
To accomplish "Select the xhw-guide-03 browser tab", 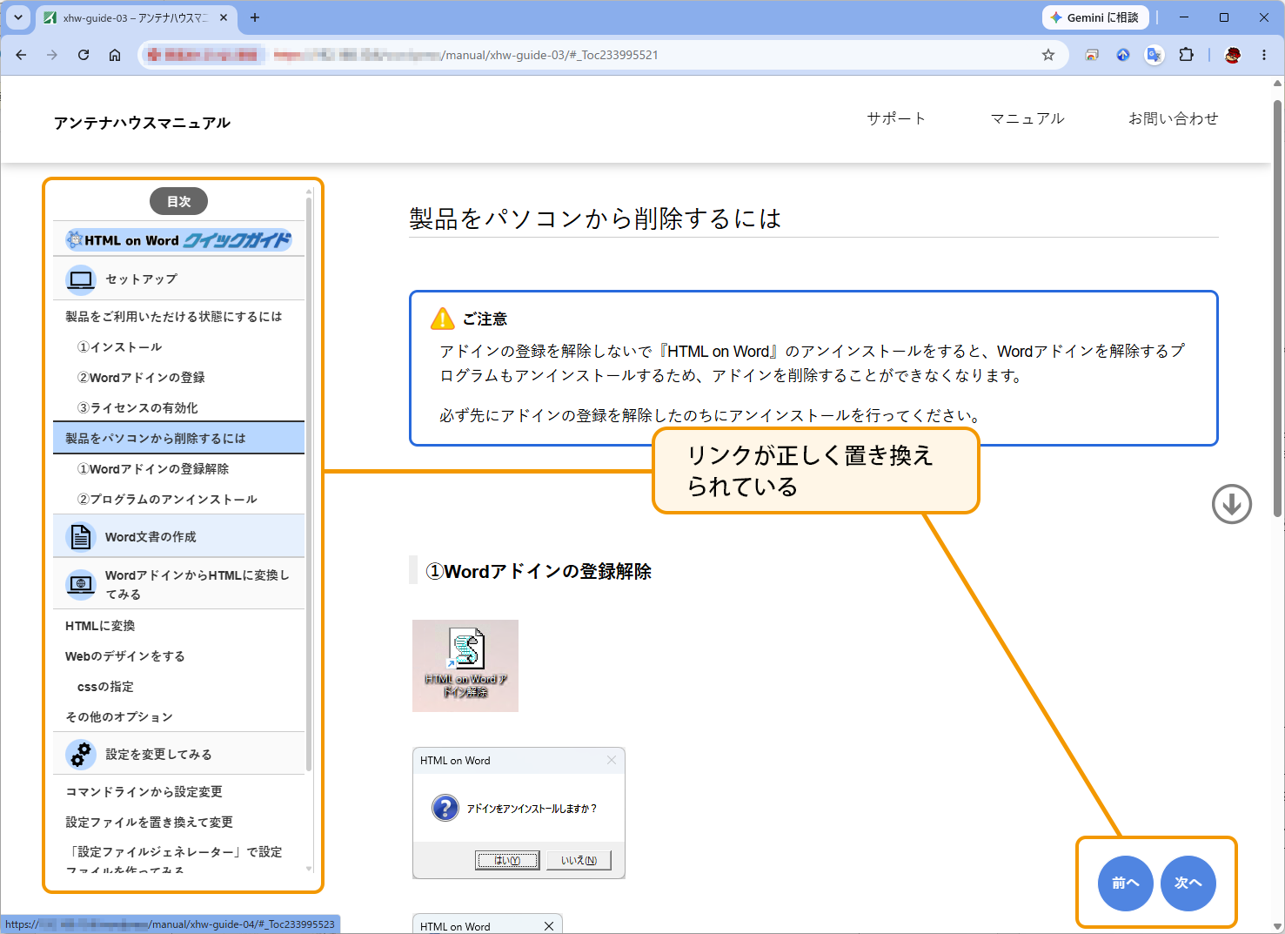I will click(x=137, y=17).
